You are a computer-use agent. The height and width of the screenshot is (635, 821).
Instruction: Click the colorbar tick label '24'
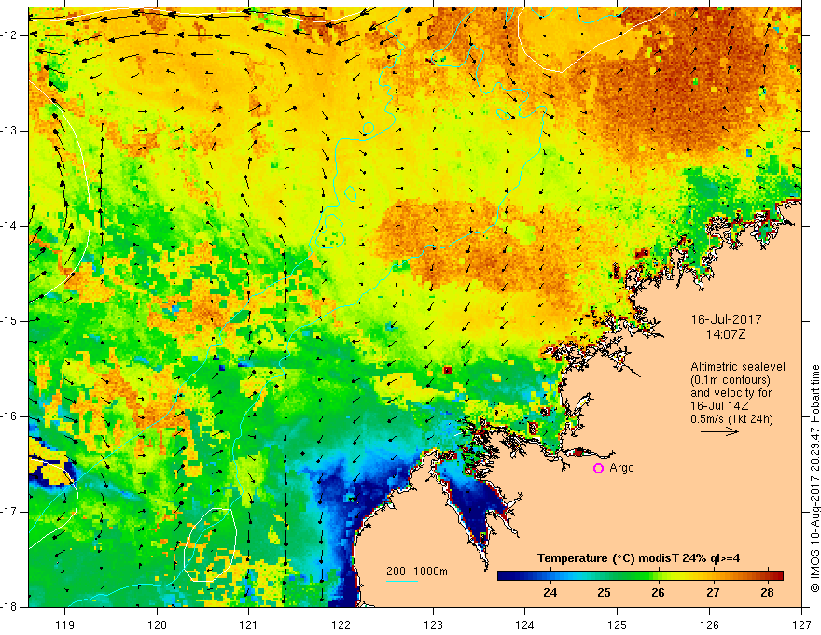(550, 593)
